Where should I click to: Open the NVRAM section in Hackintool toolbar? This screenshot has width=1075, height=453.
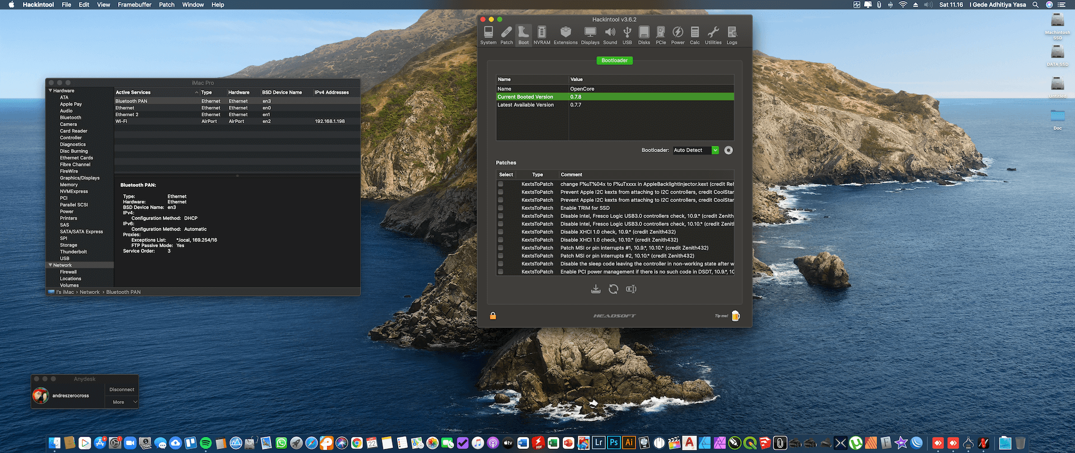click(x=541, y=35)
